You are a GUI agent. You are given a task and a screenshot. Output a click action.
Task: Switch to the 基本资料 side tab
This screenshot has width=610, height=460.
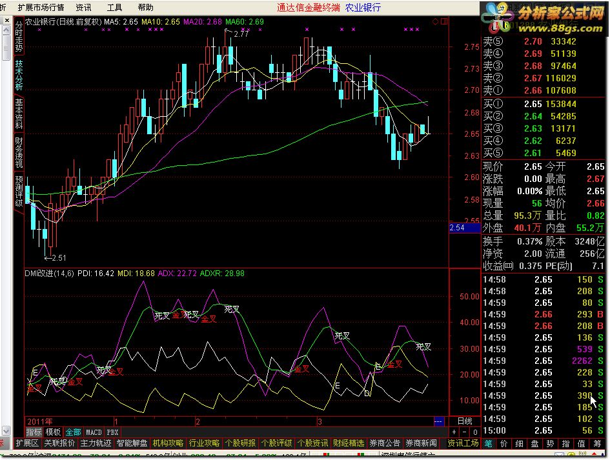19,114
